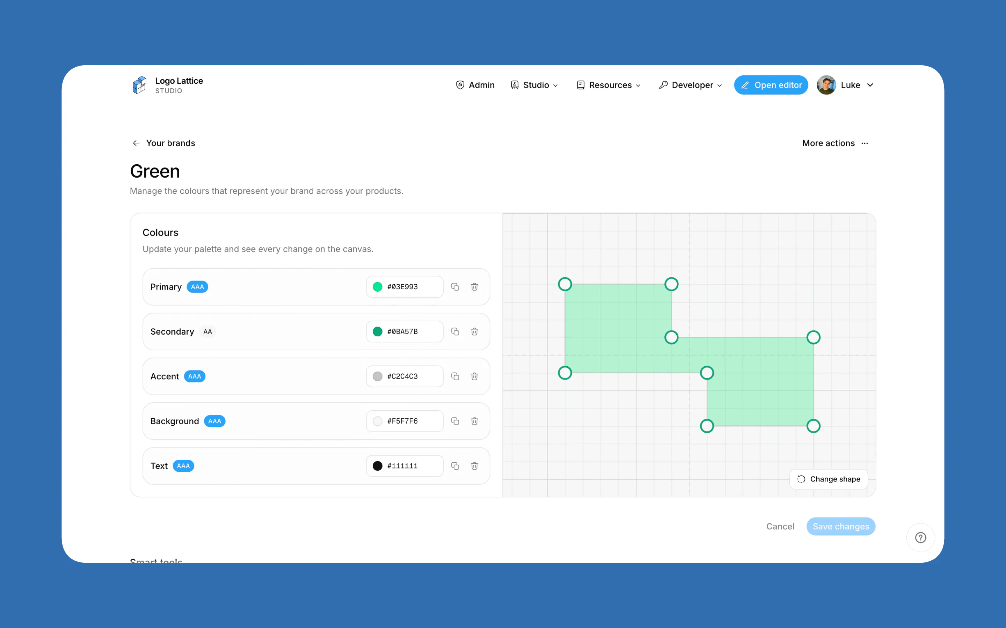The image size is (1006, 628).
Task: Click the Text hex field #111111
Action: point(404,466)
